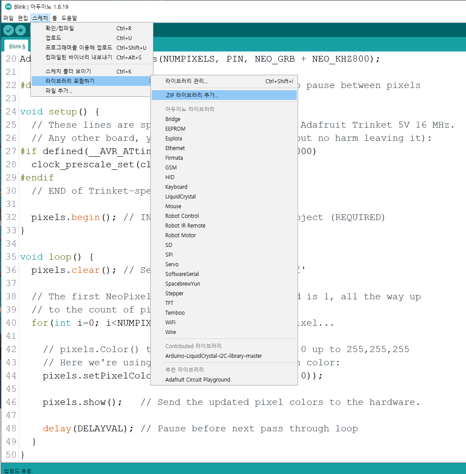
Task: Select 프로그래머를 이용해 업로드
Action: pyautogui.click(x=92, y=48)
